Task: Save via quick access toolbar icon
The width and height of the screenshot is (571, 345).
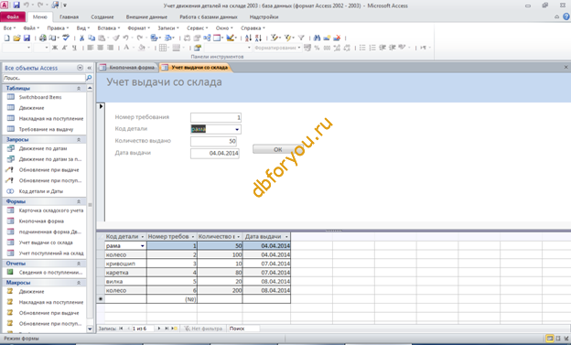Action: coord(16,5)
